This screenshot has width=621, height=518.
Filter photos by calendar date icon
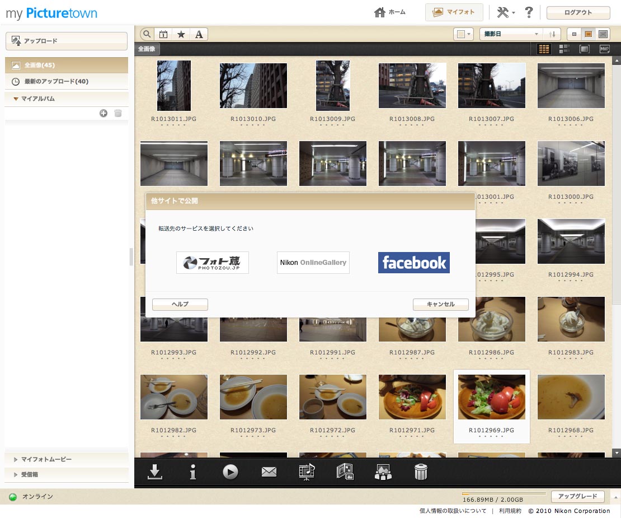[x=163, y=34]
